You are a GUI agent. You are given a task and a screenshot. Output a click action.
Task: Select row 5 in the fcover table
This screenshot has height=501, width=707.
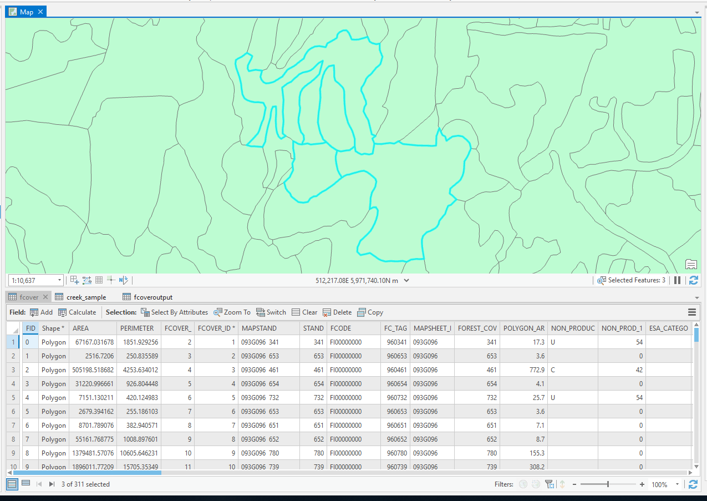coord(13,397)
